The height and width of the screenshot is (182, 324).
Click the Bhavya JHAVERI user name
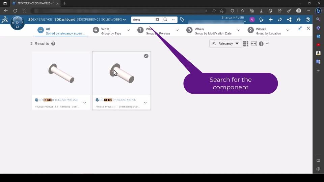point(233,18)
